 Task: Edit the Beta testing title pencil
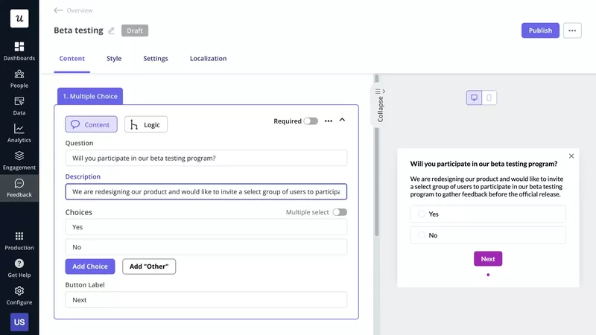click(x=111, y=31)
